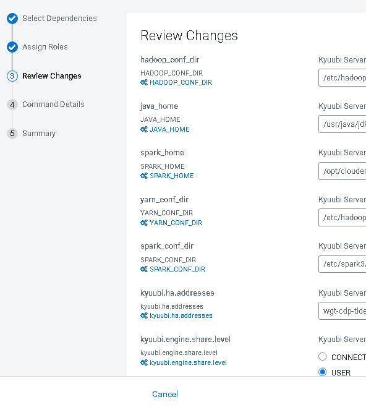
Task: Click the Select Dependencies completed checkmark icon
Action: click(x=12, y=19)
